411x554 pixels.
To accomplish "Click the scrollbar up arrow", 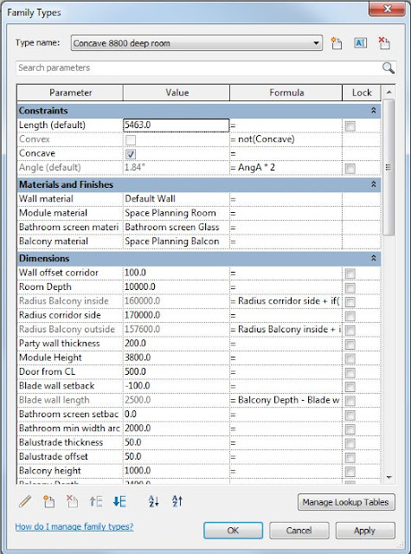I will pos(389,93).
